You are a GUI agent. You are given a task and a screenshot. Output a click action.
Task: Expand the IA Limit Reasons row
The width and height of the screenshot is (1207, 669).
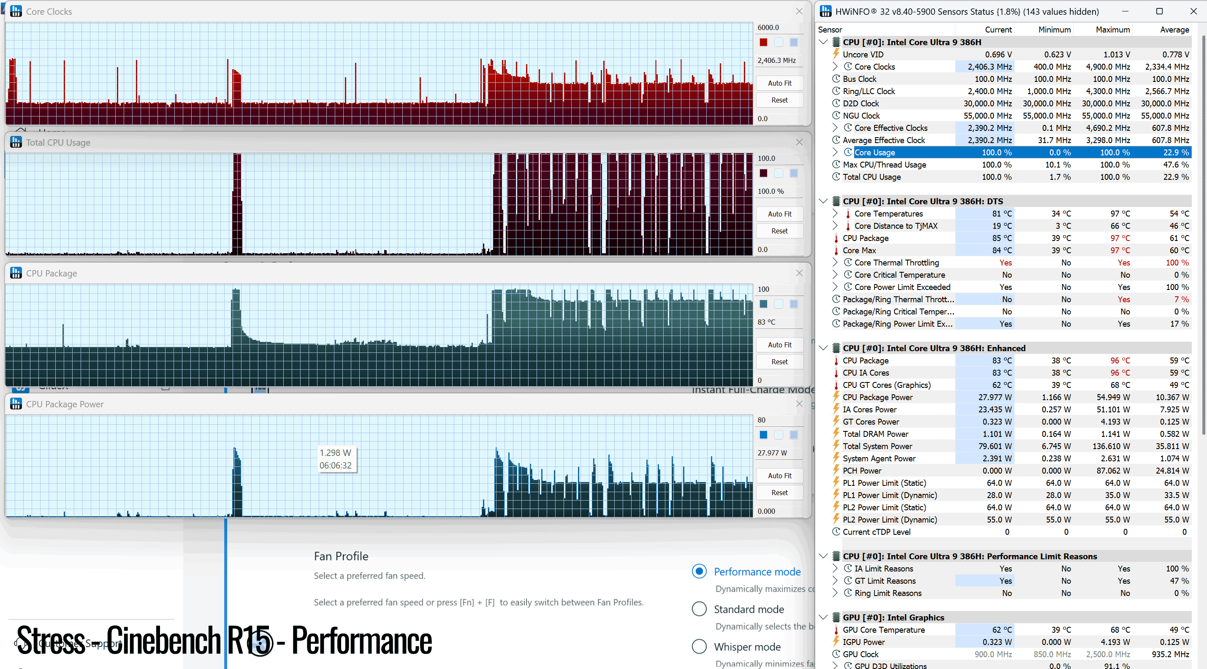click(x=835, y=568)
